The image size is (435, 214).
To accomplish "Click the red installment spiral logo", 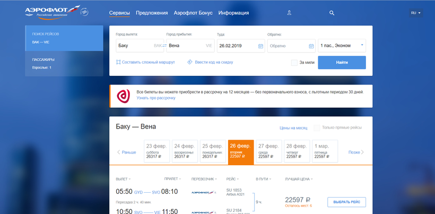I will click(x=123, y=96).
